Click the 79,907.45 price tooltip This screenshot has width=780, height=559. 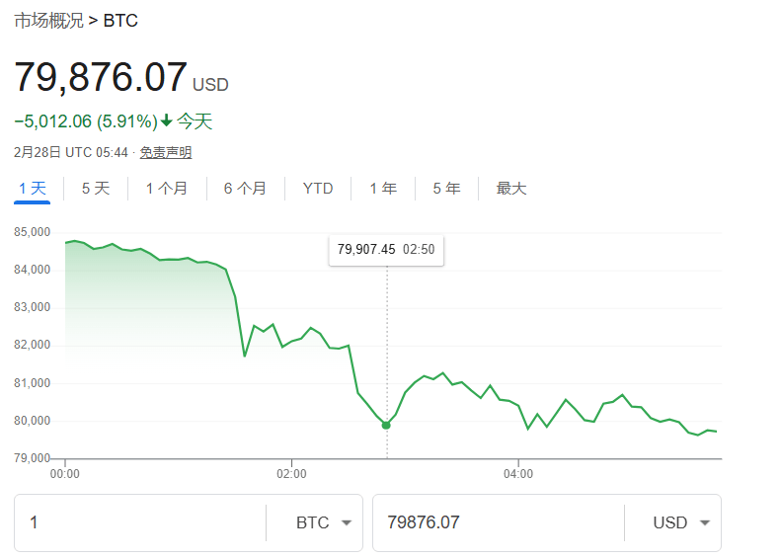coord(386,250)
